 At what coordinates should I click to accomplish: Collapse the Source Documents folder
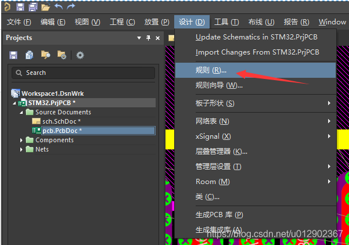click(21, 113)
